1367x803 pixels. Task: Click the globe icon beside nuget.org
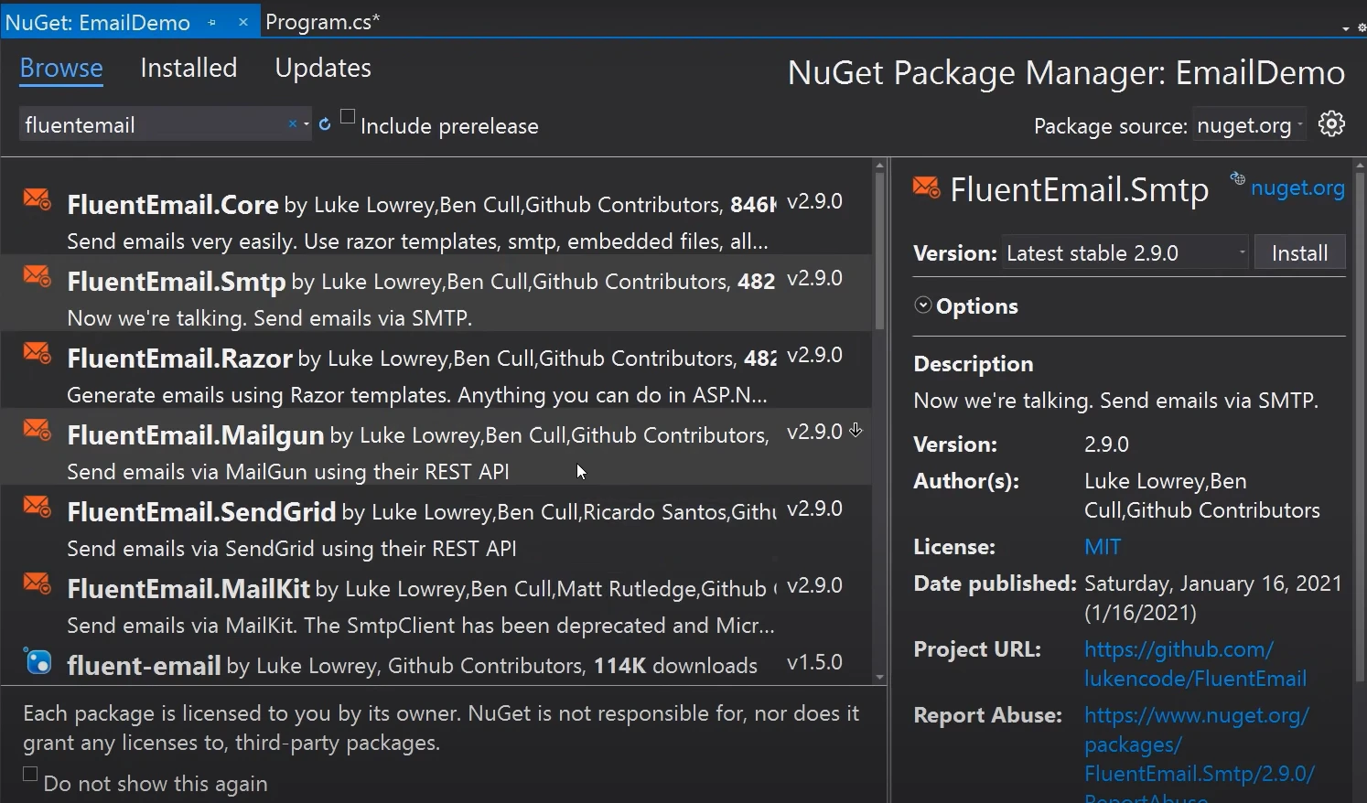pyautogui.click(x=1237, y=178)
